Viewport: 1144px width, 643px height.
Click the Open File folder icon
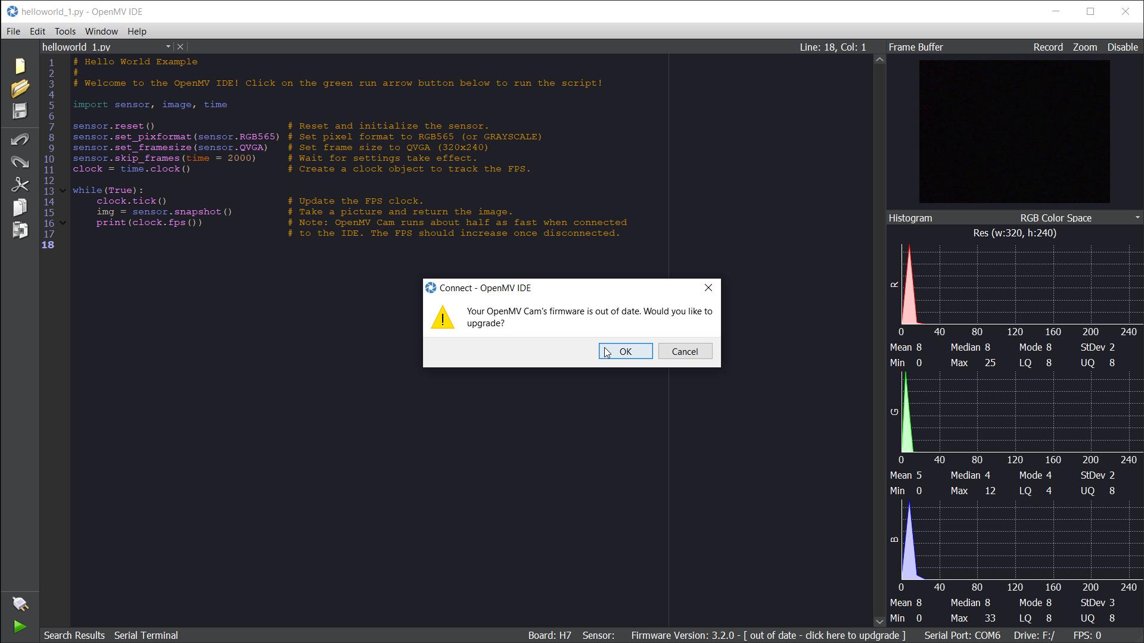coord(20,88)
